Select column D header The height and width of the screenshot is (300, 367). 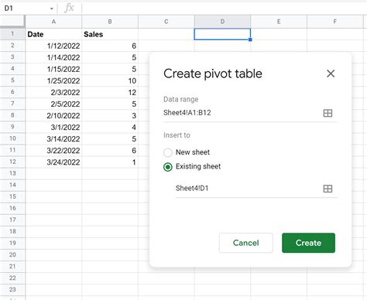click(222, 22)
